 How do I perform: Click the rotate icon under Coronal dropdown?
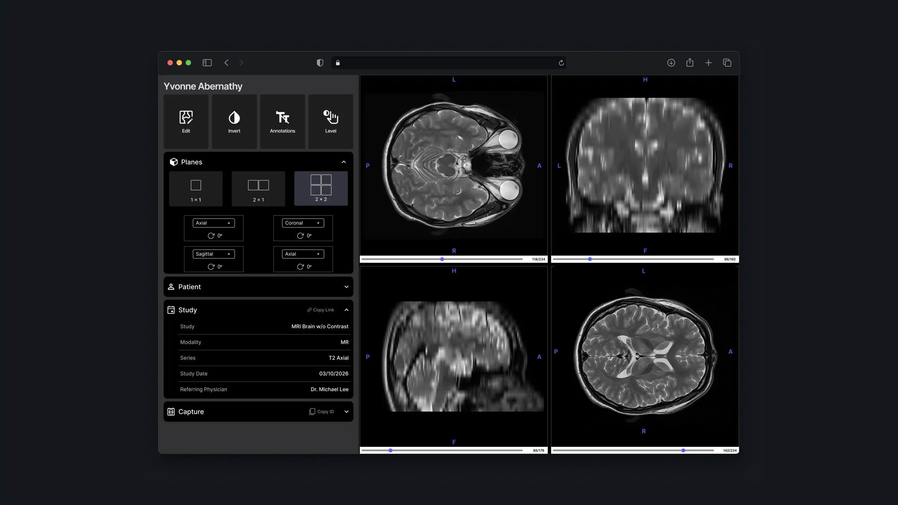pos(301,236)
